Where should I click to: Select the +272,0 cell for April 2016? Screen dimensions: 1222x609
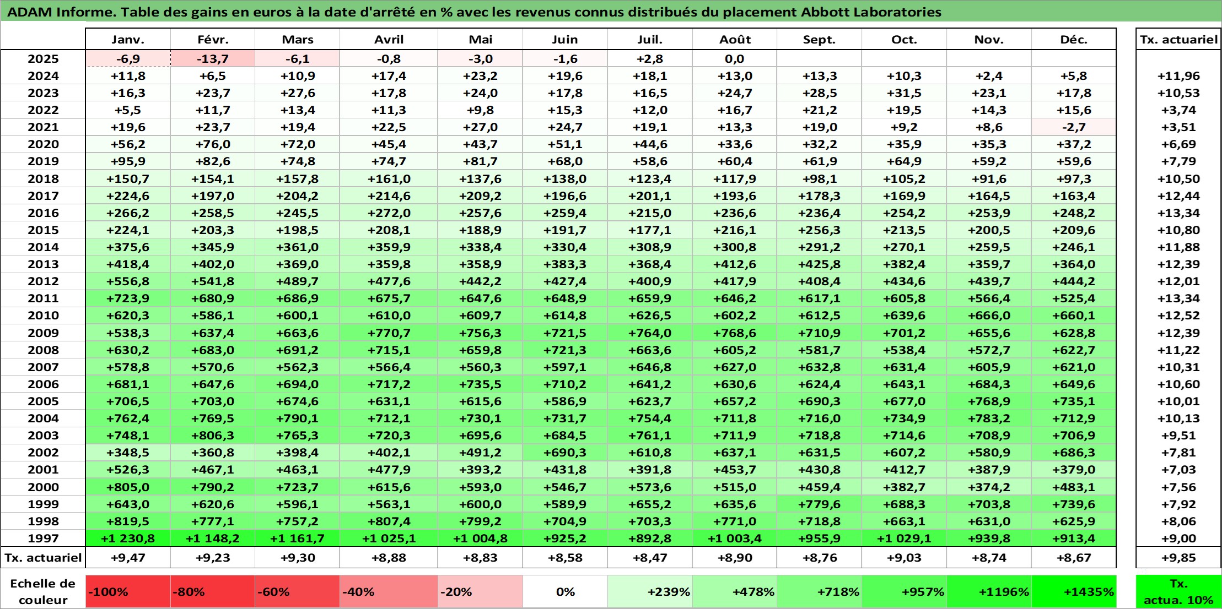click(389, 213)
